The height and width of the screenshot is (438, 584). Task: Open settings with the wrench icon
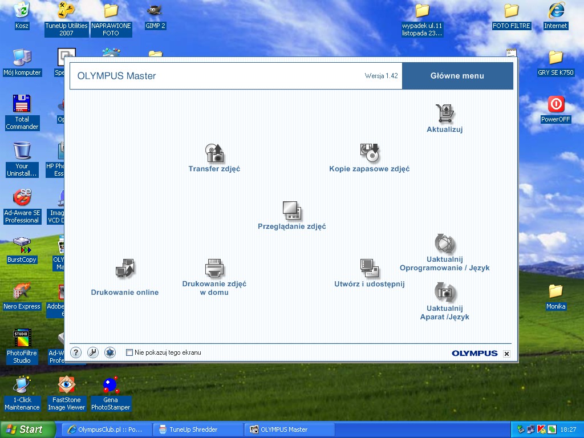pyautogui.click(x=93, y=352)
